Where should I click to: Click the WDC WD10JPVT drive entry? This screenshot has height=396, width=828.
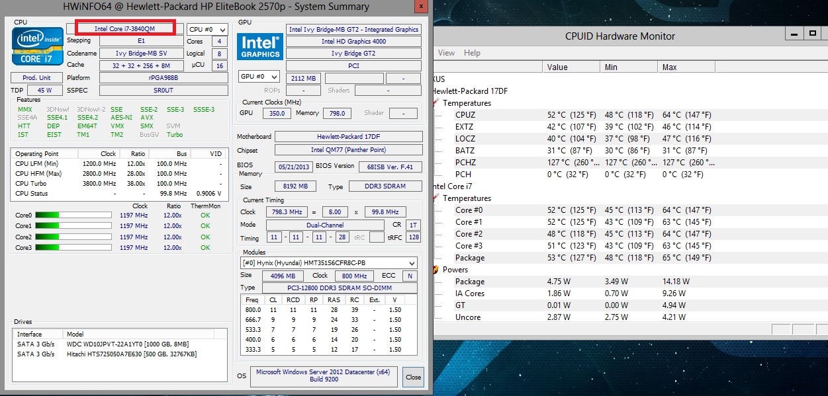point(119,344)
